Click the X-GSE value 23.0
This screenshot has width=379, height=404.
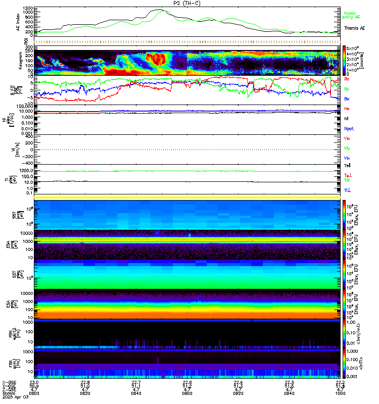pyautogui.click(x=34, y=382)
